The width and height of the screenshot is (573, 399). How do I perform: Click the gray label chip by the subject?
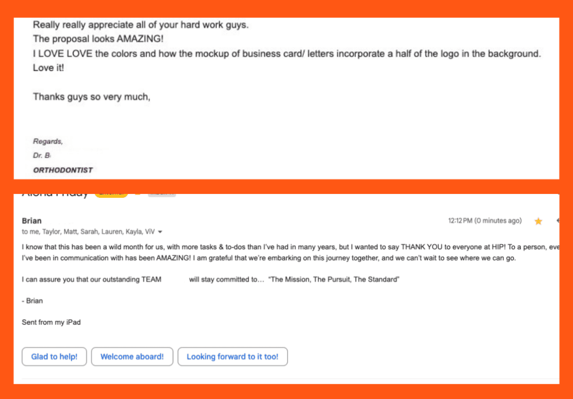click(x=162, y=194)
